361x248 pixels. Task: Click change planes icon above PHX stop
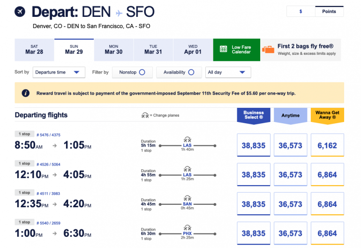click(187, 227)
